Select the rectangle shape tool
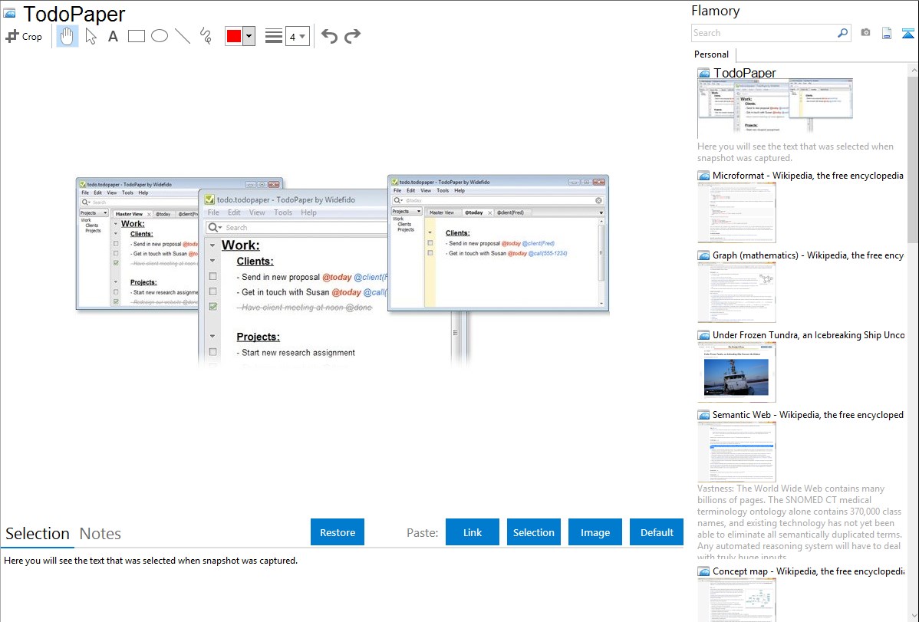Screen dimensions: 919x622 tap(136, 36)
